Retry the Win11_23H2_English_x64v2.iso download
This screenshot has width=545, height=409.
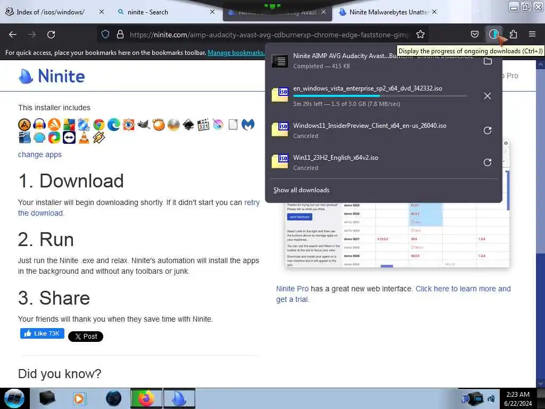tap(488, 162)
